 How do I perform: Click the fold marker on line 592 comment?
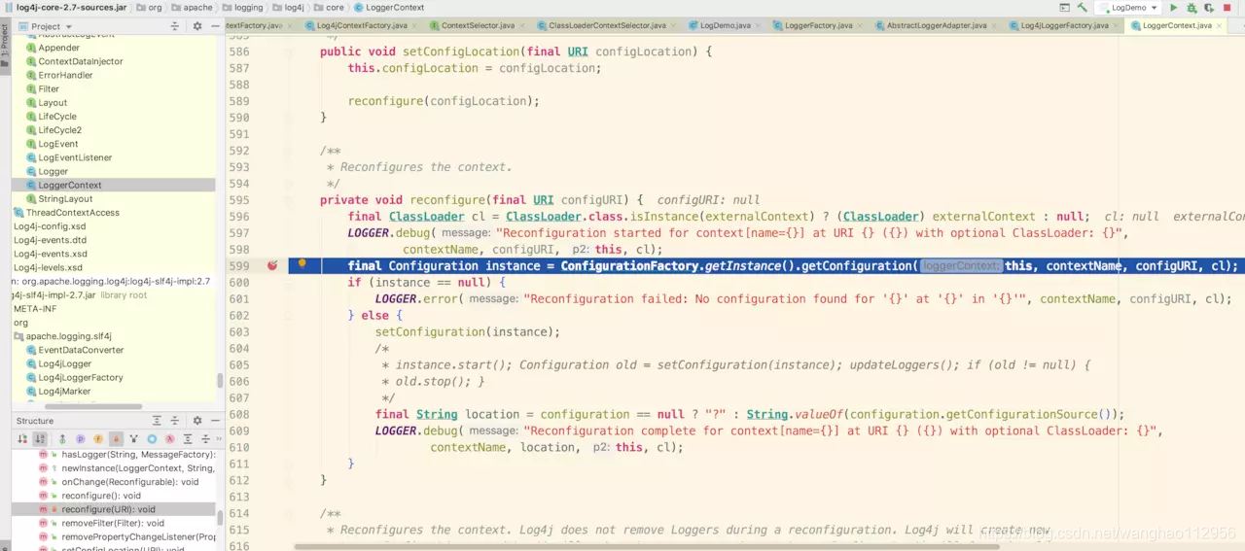coord(290,151)
